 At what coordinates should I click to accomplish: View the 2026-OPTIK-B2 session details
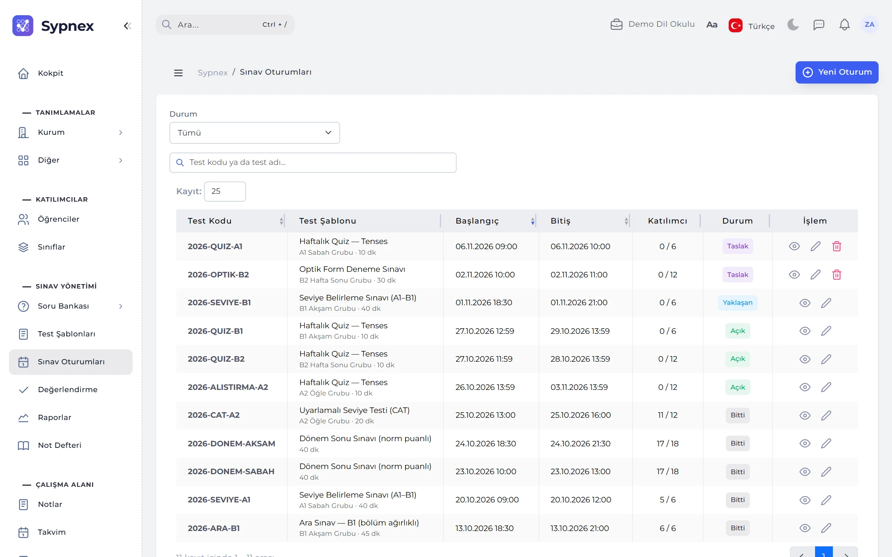(794, 275)
